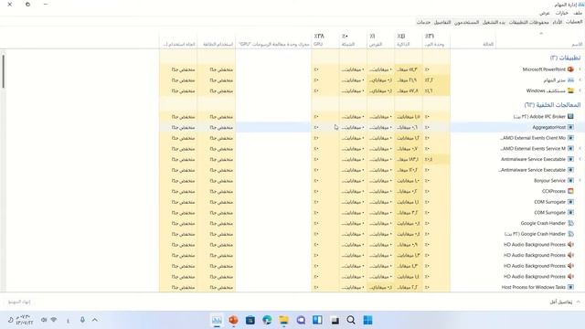This screenshot has height=329, width=585.
Task: Select the Task Manager row icon under Apps
Action: pos(570,80)
